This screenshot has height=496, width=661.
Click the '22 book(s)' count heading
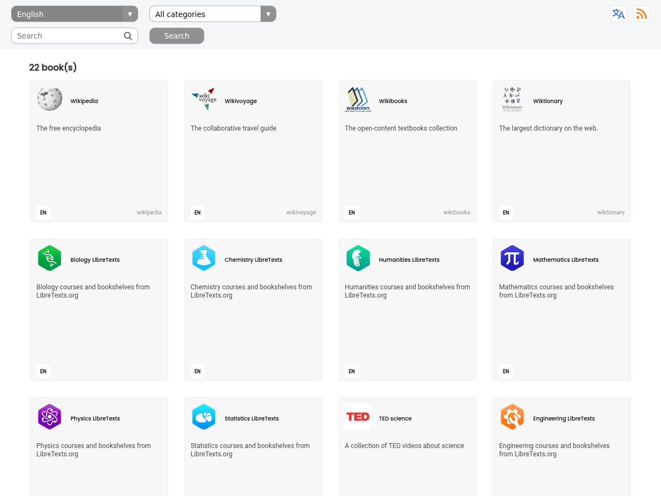point(53,67)
